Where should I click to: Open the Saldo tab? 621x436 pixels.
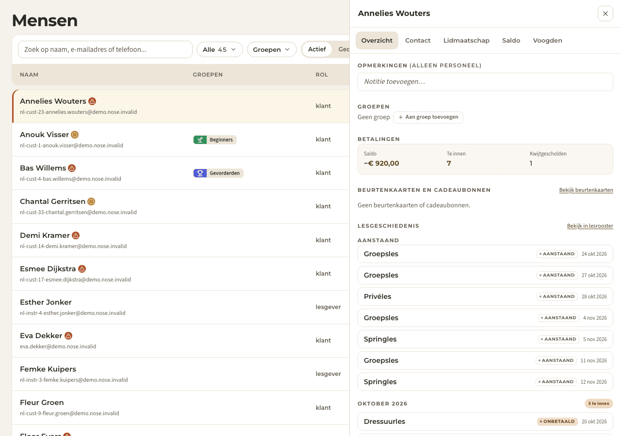coord(511,41)
